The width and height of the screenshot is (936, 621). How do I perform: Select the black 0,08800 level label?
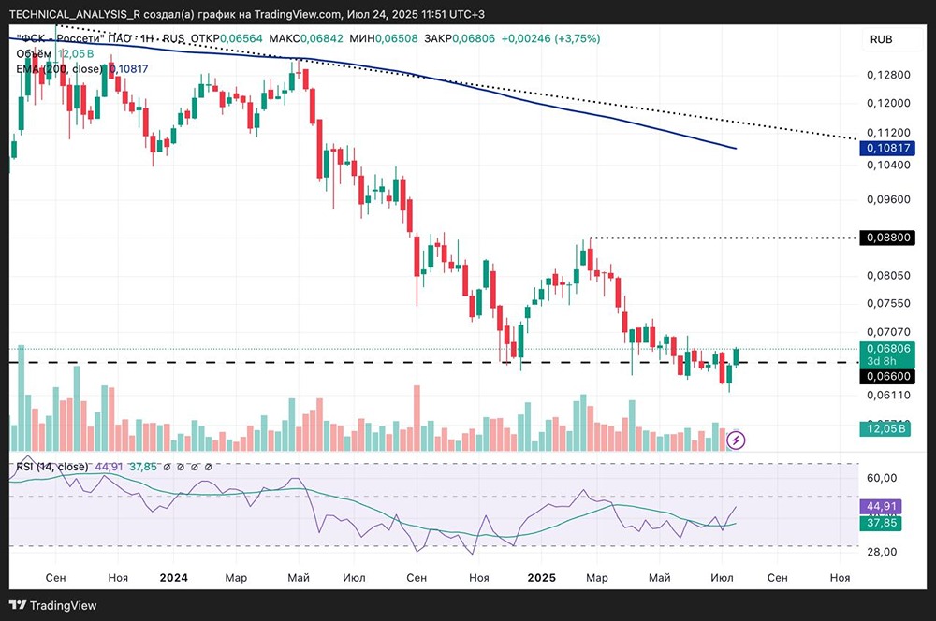(x=887, y=238)
